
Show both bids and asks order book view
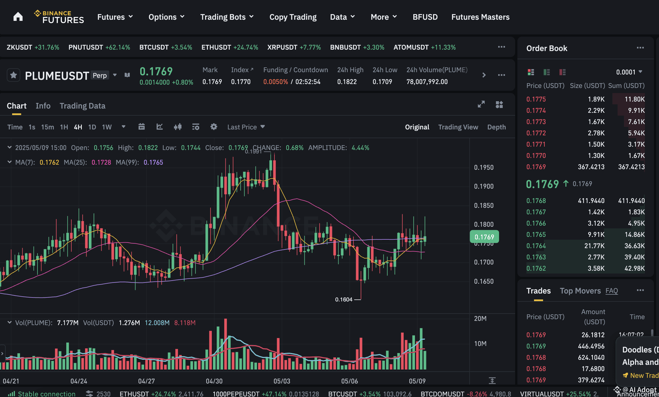[x=531, y=72]
